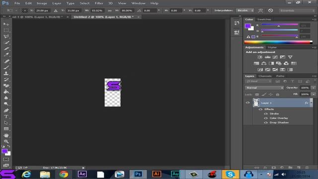Select the Lasso tool
Viewport: 318px width, 179px height.
pyautogui.click(x=6, y=36)
